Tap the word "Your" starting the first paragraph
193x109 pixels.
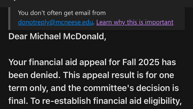click(x=18, y=62)
